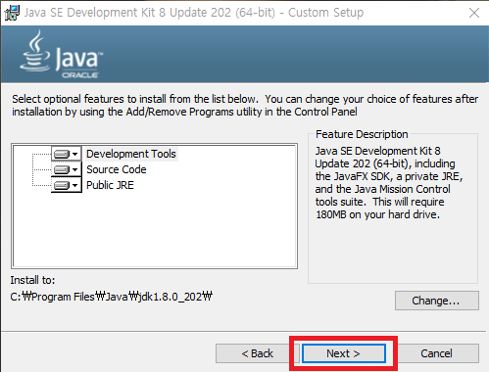
Task: Select the Source Code feature row
Action: point(117,169)
